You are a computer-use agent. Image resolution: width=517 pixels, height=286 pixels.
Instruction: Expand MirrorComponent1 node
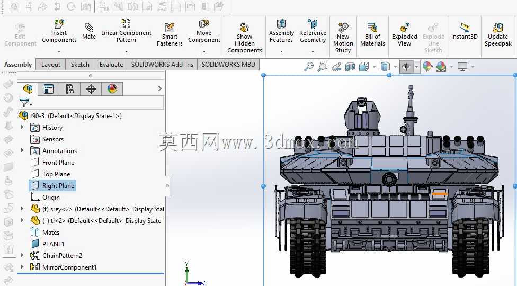(22, 267)
